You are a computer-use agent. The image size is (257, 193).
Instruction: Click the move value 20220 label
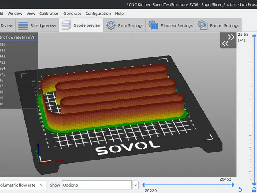[151, 191]
